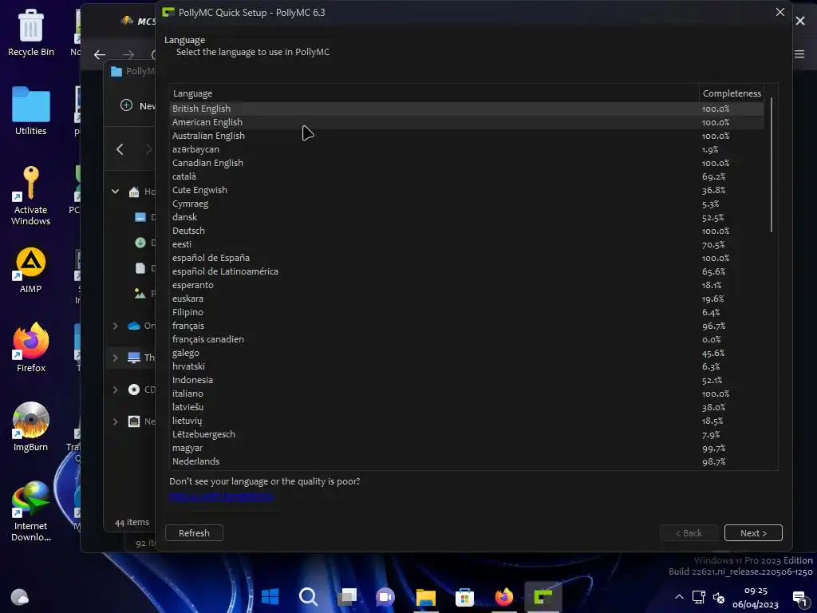Click the Refresh button
This screenshot has height=613, width=817.
194,532
